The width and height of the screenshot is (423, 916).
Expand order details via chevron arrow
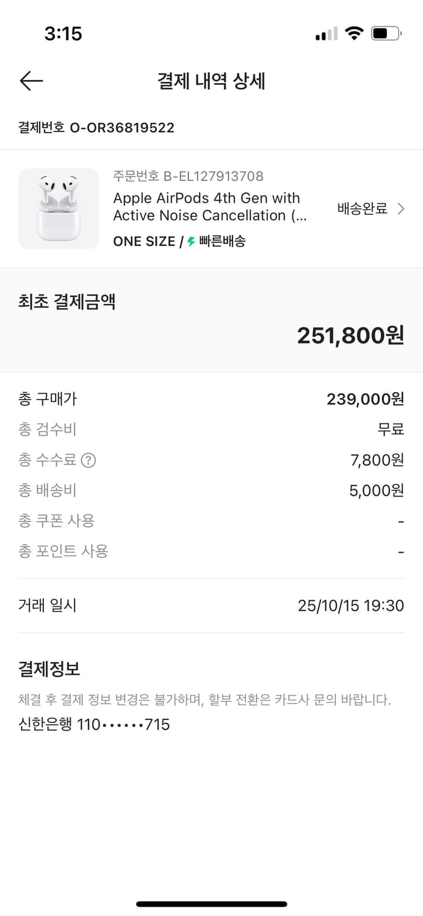(401, 209)
